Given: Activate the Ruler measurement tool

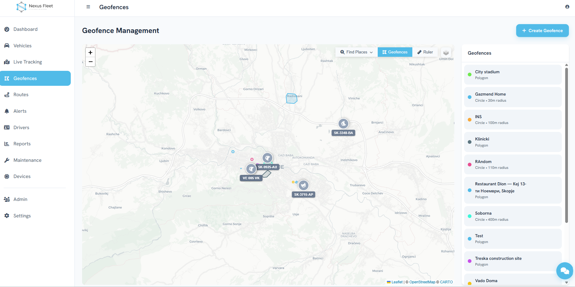Looking at the screenshot, I should click(425, 52).
